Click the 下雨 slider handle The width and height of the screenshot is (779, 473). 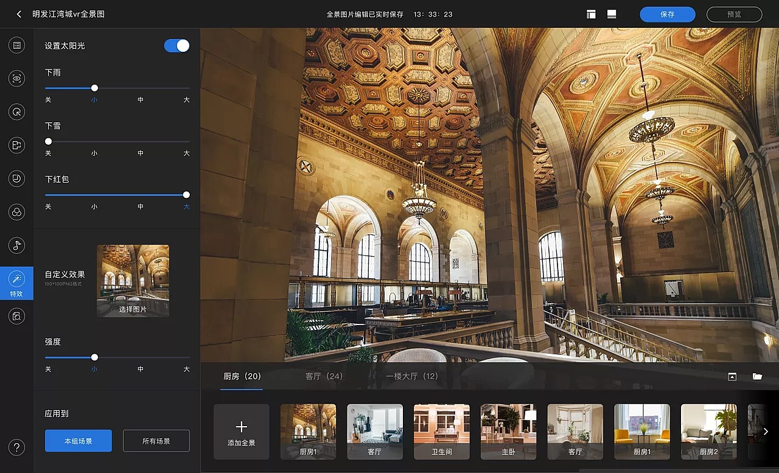coord(94,88)
